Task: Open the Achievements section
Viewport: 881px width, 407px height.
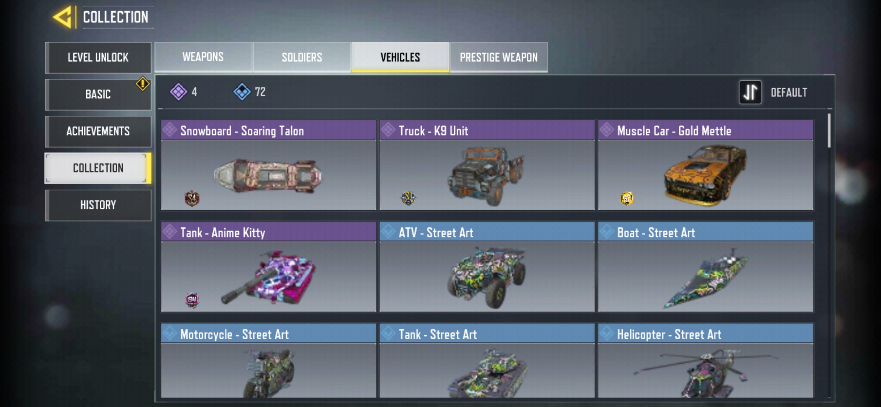Action: [x=98, y=131]
